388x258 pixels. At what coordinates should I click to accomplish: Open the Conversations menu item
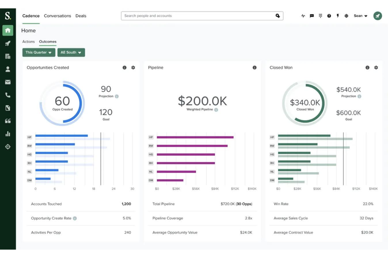(x=57, y=16)
